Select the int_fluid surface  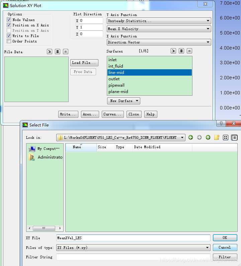point(150,66)
